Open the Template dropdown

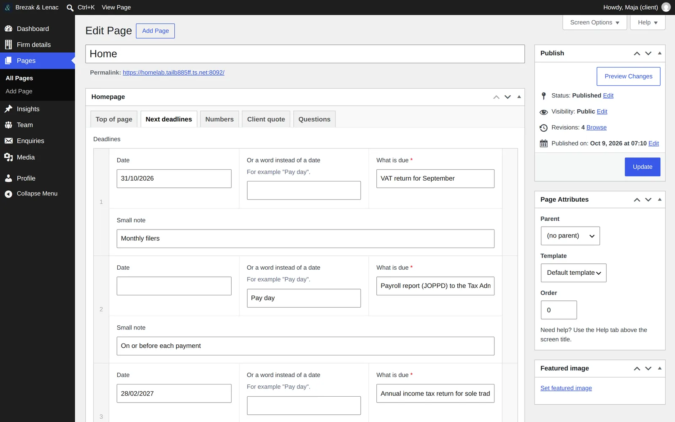pos(573,273)
